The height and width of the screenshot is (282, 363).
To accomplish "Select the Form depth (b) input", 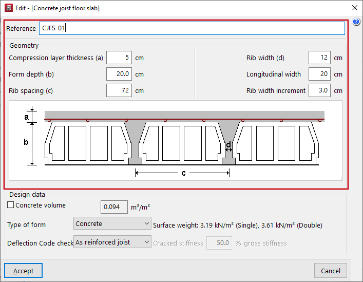I will tap(119, 74).
